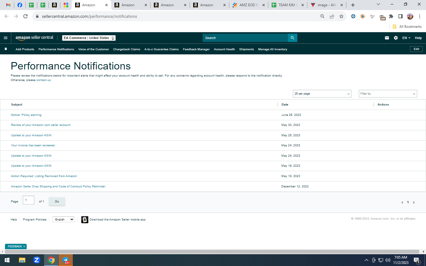The width and height of the screenshot is (426, 266).
Task: Open the buyer messages envelope icon
Action: 387,38
